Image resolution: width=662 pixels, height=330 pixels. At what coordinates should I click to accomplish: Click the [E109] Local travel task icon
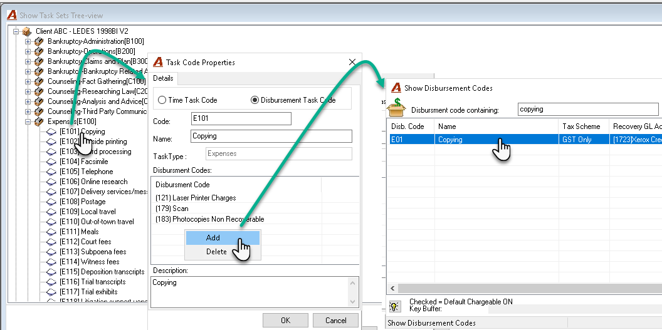51,212
